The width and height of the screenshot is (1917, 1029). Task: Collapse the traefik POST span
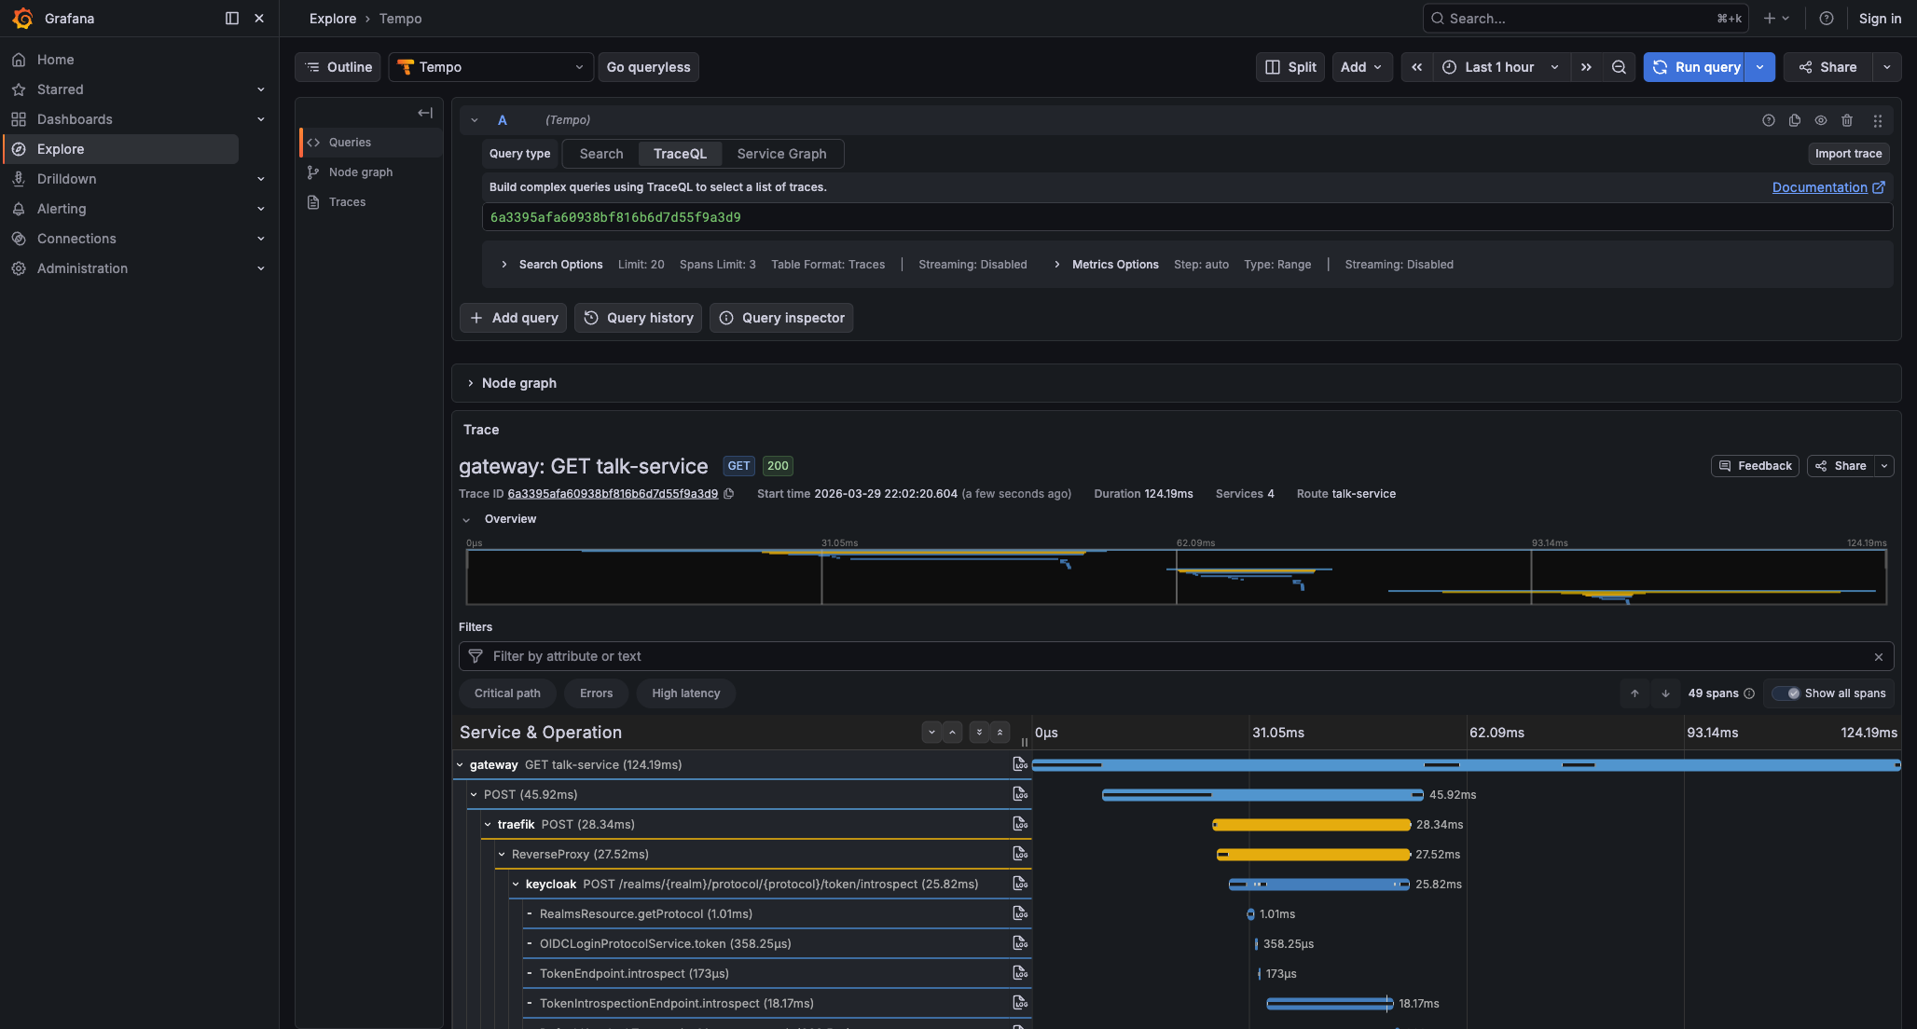[x=489, y=824]
